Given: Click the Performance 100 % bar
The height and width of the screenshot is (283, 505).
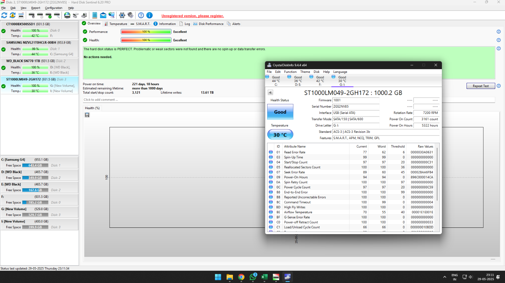Looking at the screenshot, I should tap(146, 32).
